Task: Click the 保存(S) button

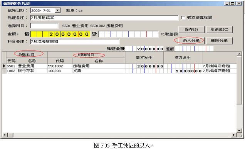Action: click(x=191, y=29)
